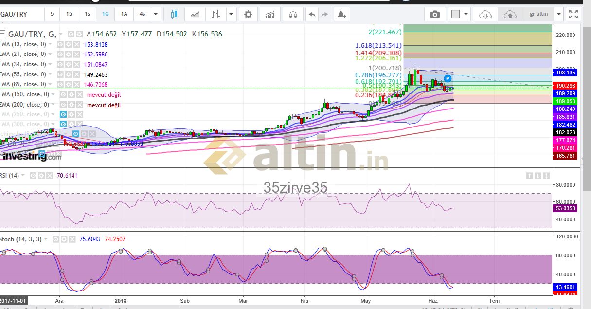Add a price alert with bell icon
The width and height of the screenshot is (591, 309).
[x=341, y=14]
